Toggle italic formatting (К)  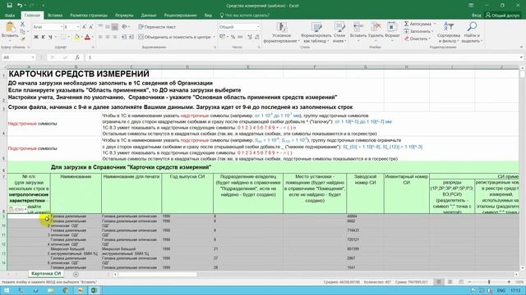[43, 37]
